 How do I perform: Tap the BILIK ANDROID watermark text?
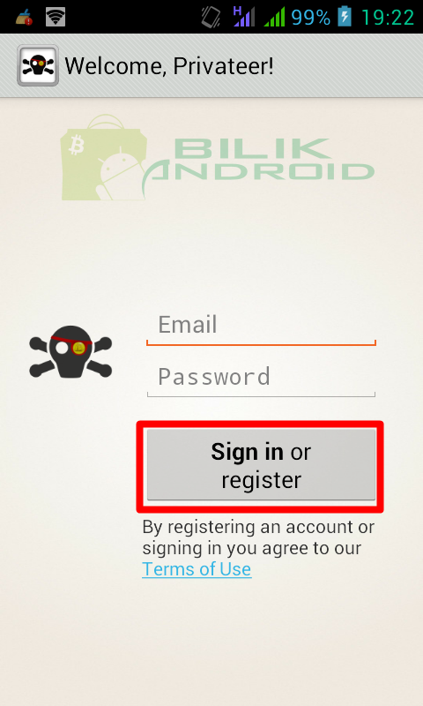click(x=258, y=160)
